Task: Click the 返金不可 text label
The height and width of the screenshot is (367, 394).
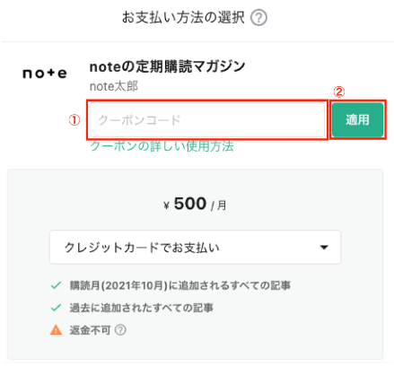Action: [90, 330]
